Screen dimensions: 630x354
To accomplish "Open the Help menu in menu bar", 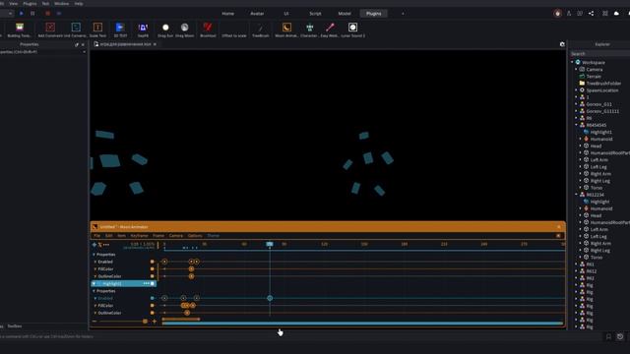I will point(79,3).
